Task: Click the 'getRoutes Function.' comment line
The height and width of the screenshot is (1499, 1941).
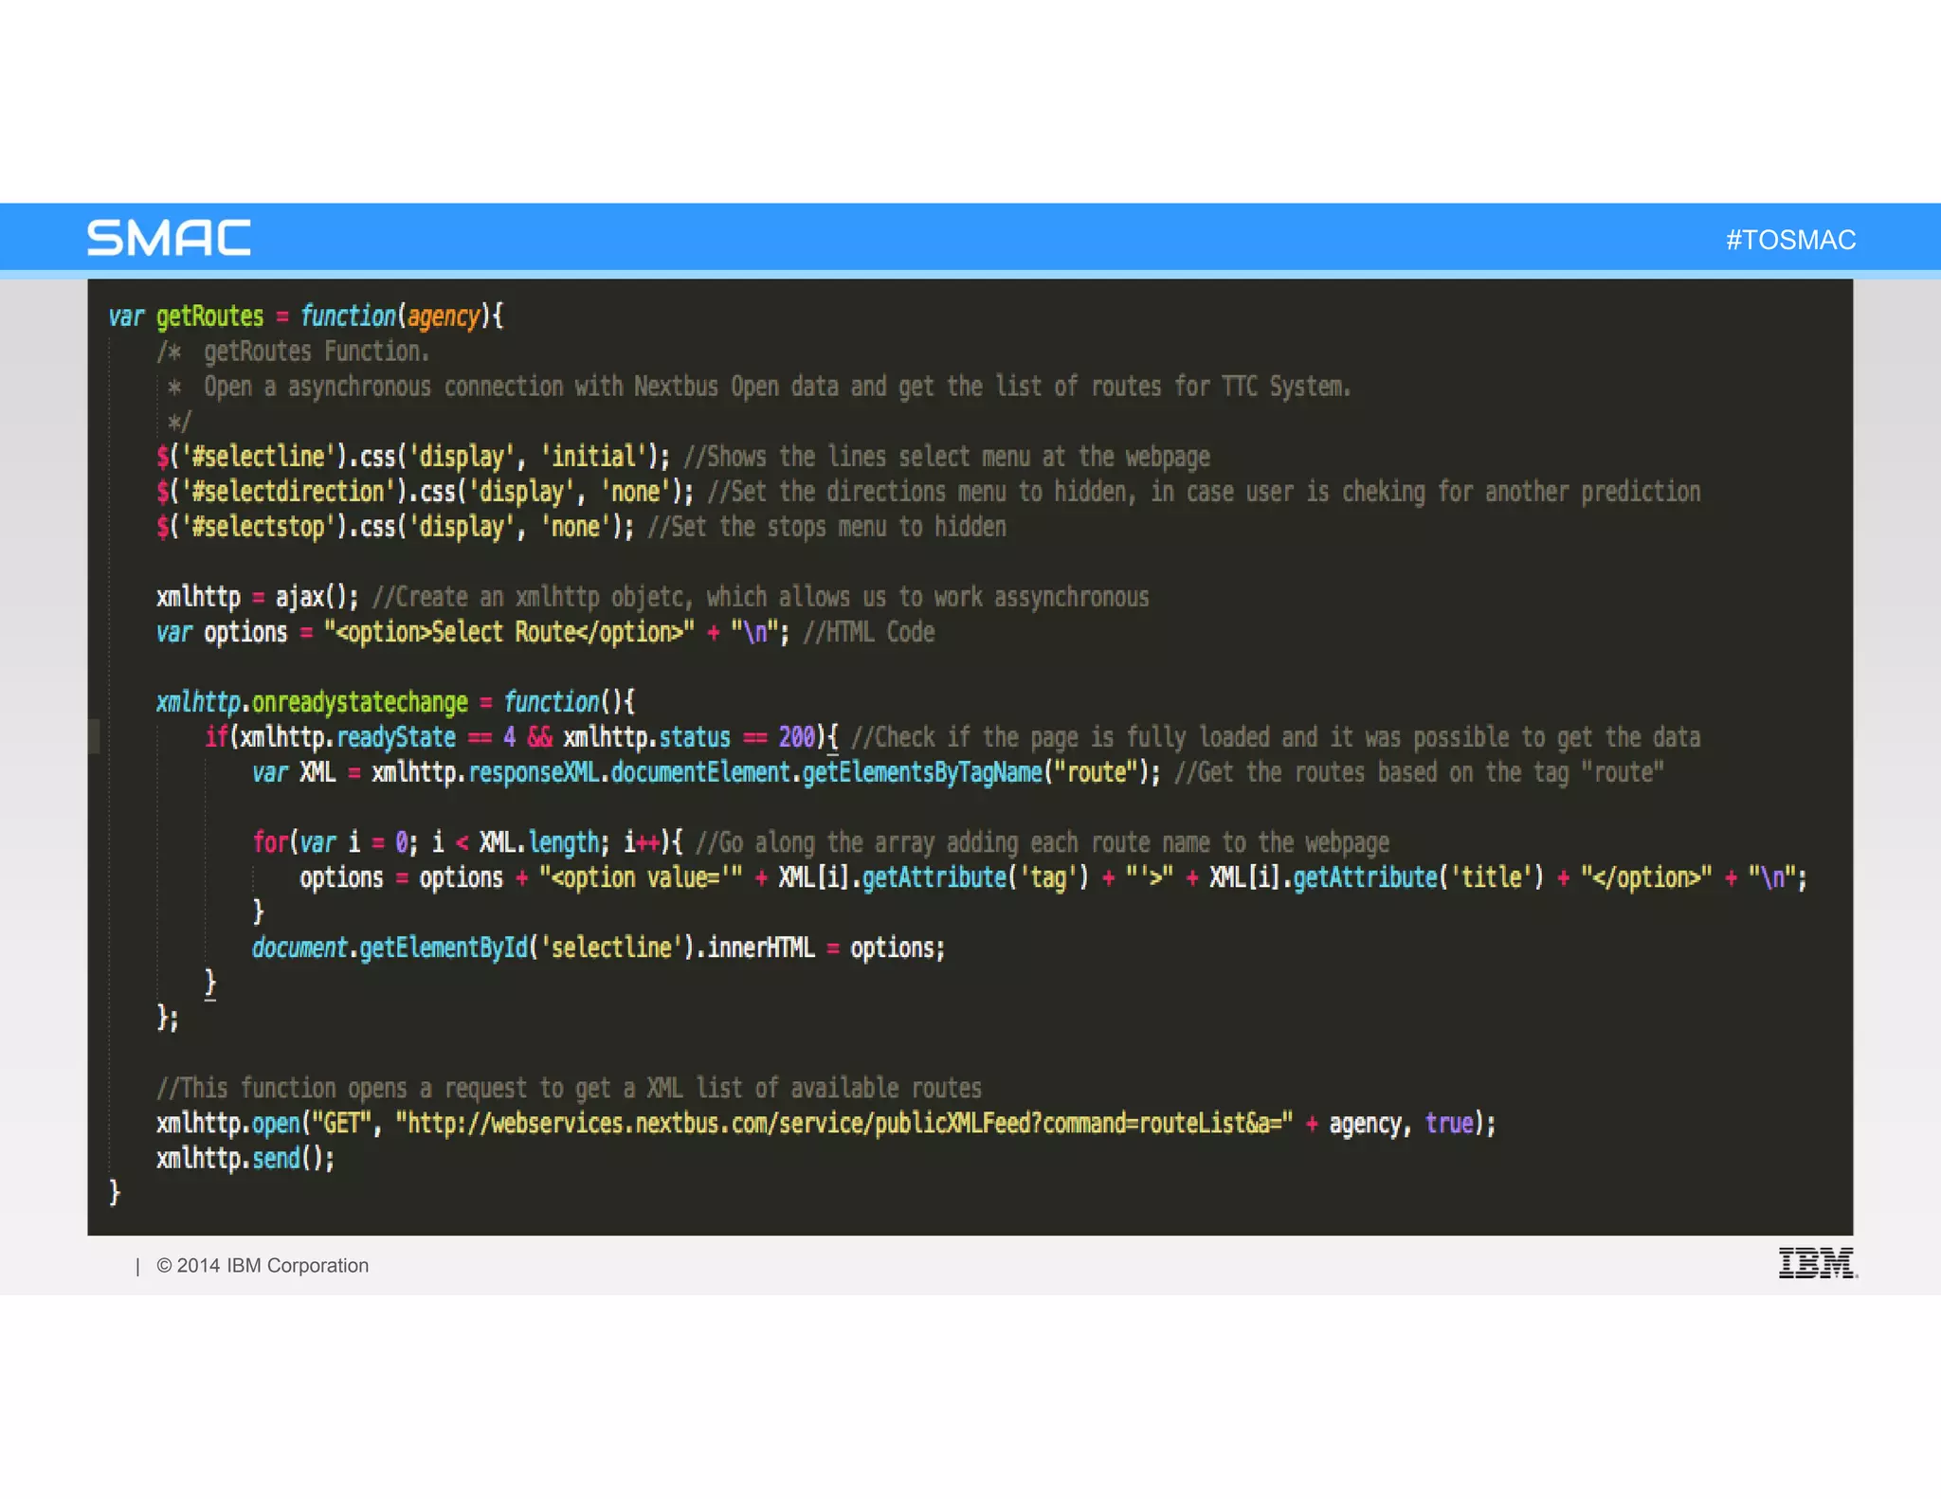Action: [x=294, y=352]
